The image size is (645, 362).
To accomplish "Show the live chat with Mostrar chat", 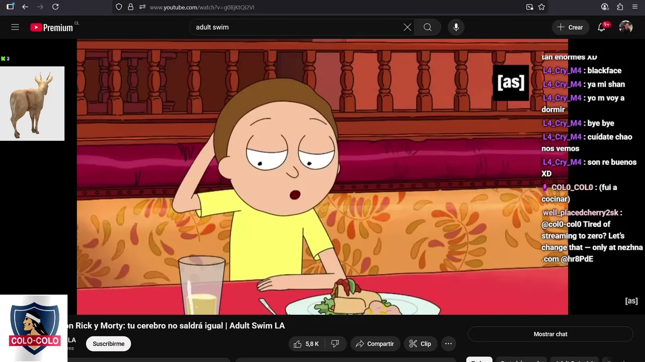I will [550, 334].
